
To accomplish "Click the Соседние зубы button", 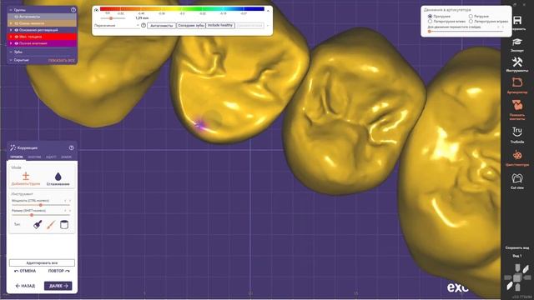I will coord(191,26).
